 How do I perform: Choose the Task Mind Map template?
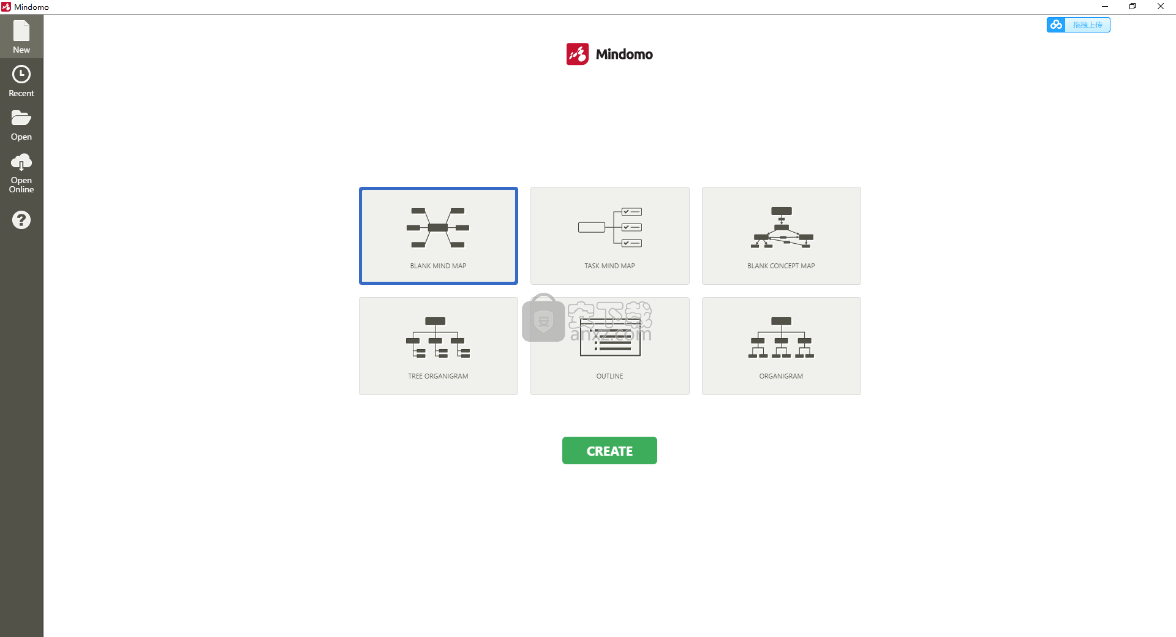pos(610,236)
